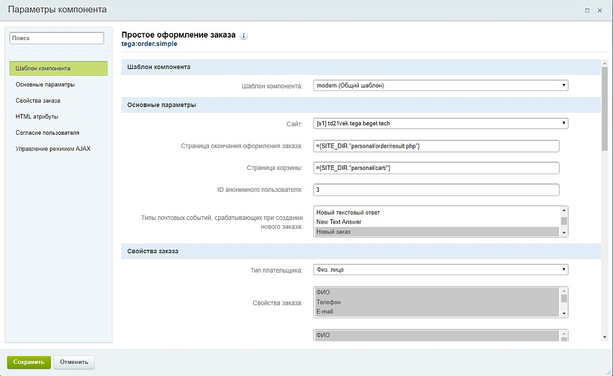Click the Отменить button
Viewport: 613px width, 376px height.
73,362
